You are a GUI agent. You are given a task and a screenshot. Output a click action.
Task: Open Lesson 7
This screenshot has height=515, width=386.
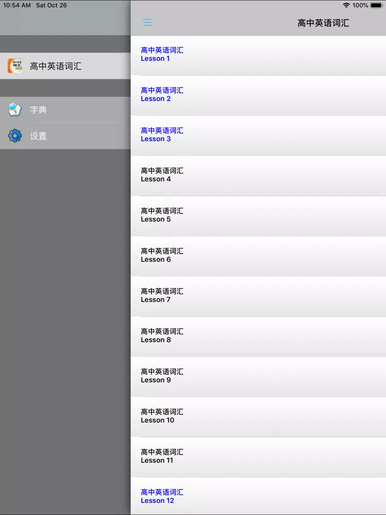[258, 296]
